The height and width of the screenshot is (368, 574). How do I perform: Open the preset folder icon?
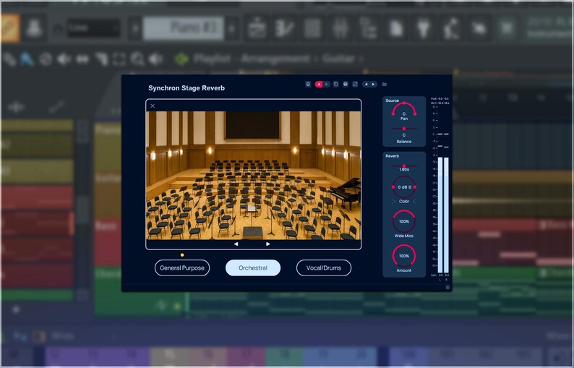pos(385,84)
